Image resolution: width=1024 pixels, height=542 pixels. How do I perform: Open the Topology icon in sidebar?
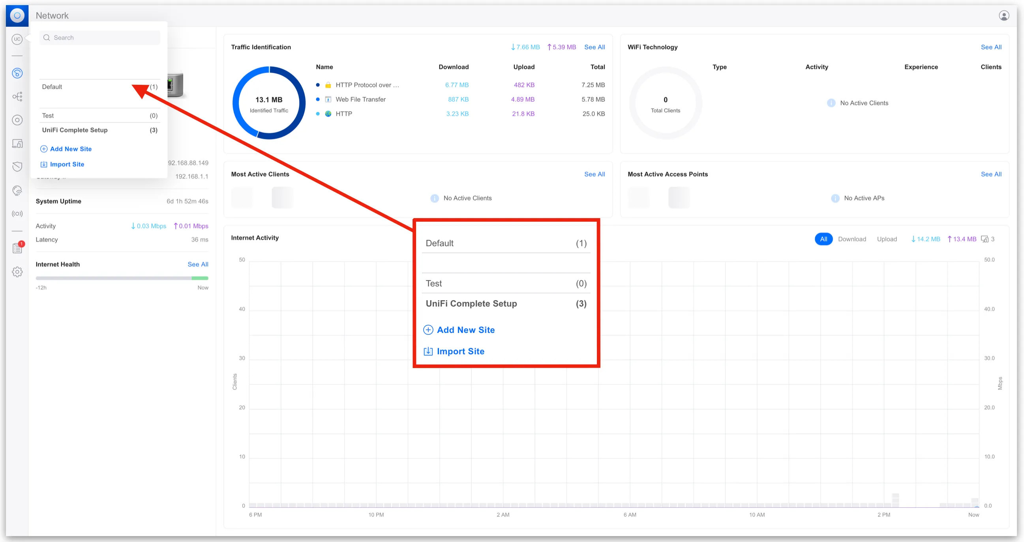click(x=17, y=97)
